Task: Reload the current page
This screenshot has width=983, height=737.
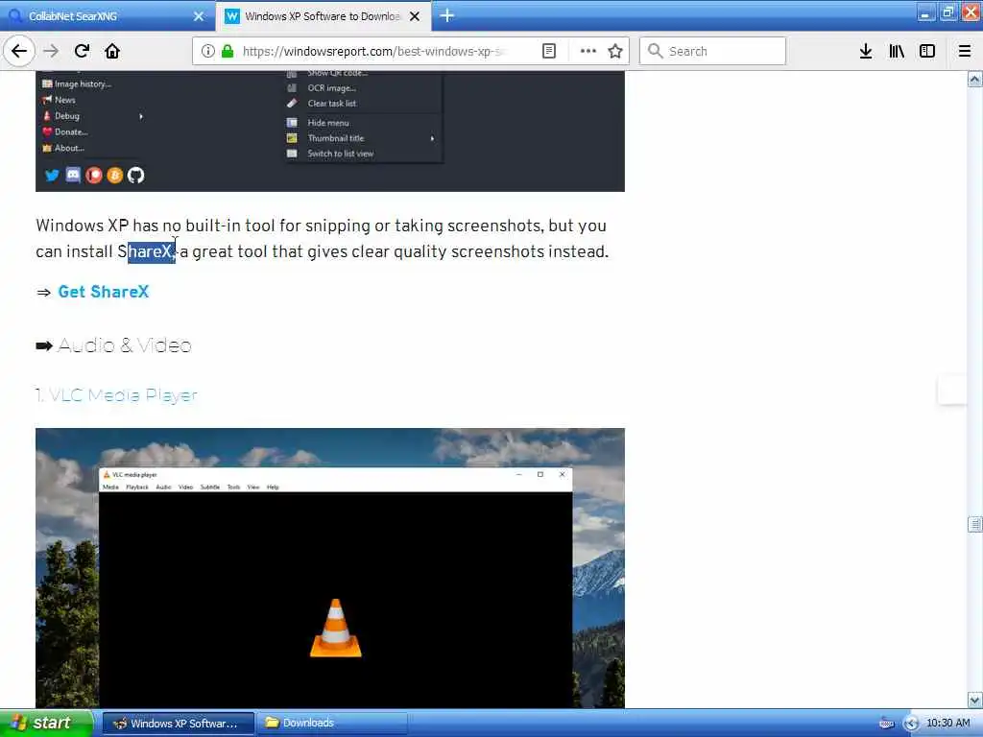Action: pos(83,51)
